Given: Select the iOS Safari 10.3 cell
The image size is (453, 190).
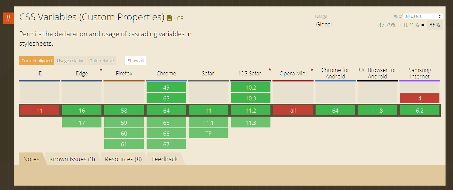Looking at the screenshot, I should 251,98.
